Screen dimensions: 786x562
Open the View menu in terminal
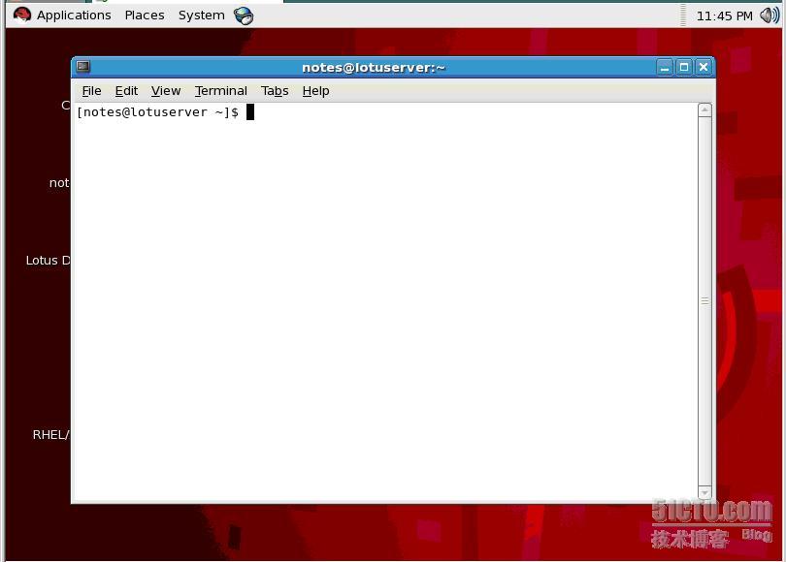pos(166,91)
